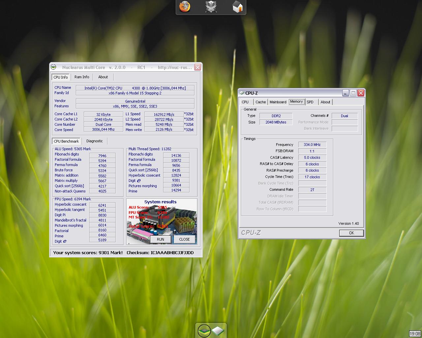Open the Cache tab in CPU-Z
Screen dimensions: 422x338
[261, 102]
